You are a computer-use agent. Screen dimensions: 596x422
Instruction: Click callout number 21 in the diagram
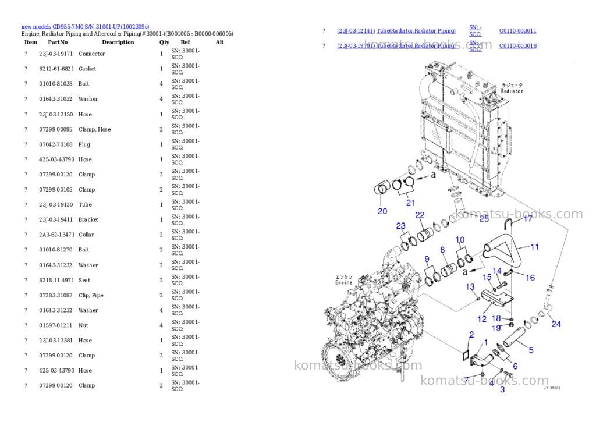coord(410,203)
